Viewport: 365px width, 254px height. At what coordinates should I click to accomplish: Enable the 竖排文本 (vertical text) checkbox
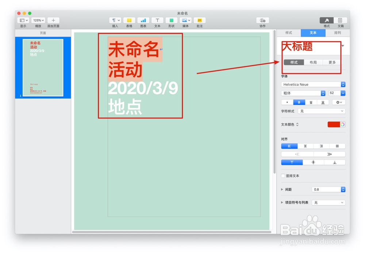pos(283,176)
